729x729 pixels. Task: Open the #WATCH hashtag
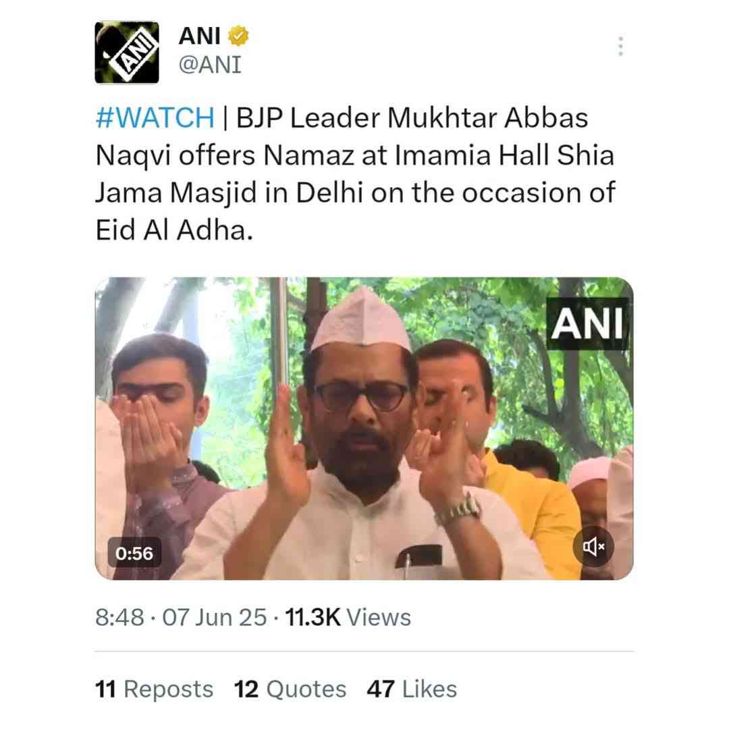[x=155, y=117]
